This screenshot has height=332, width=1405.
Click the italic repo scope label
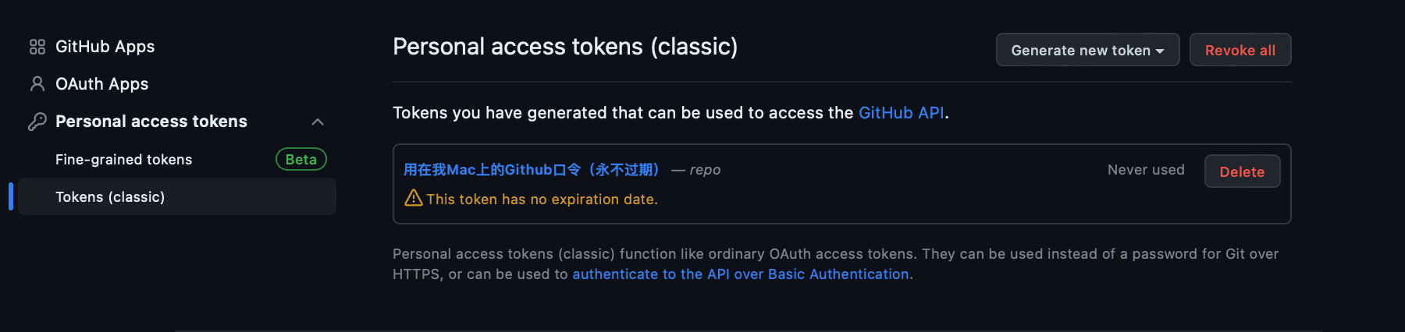point(705,170)
